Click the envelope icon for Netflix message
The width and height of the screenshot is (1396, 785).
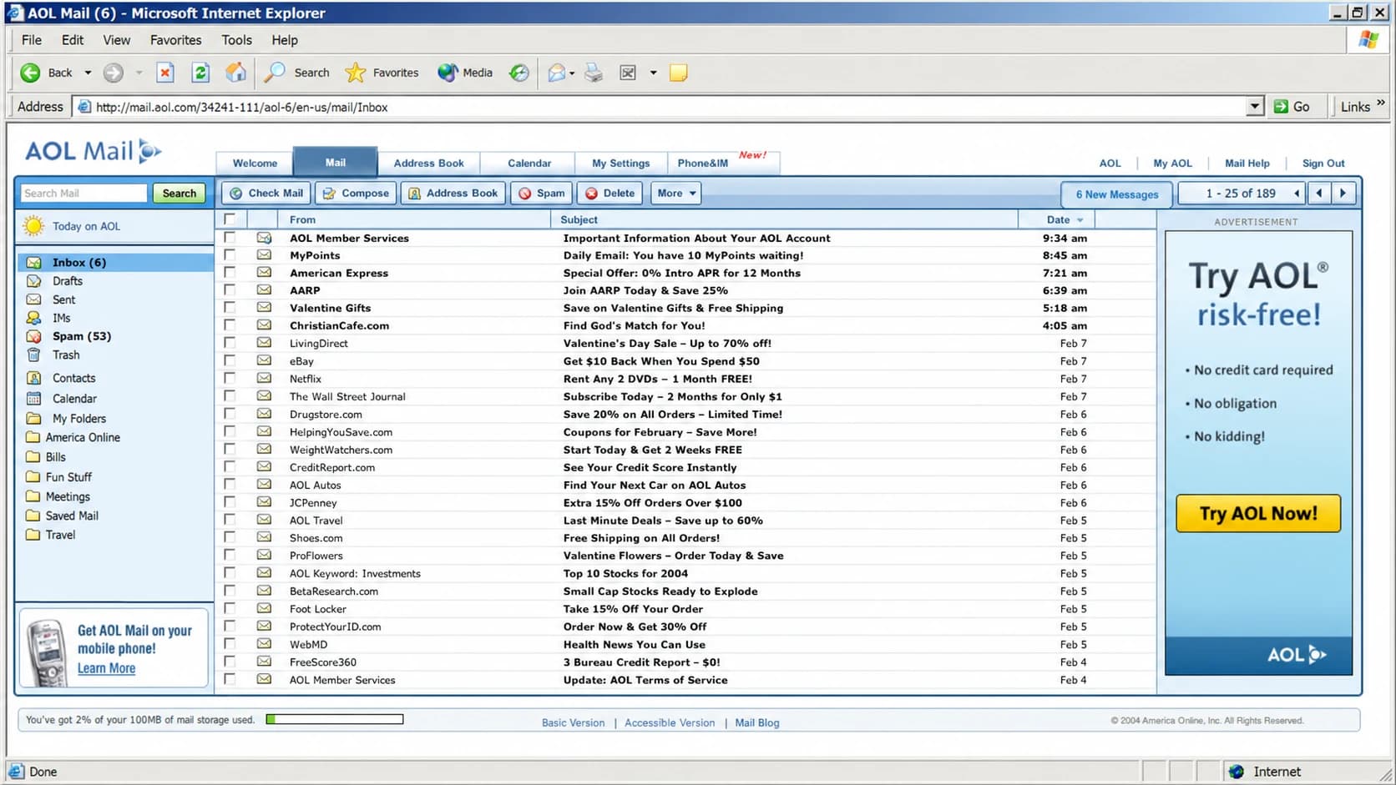[264, 378]
